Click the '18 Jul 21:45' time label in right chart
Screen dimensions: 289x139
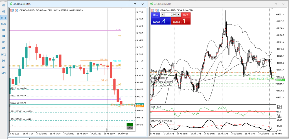click(x=223, y=133)
